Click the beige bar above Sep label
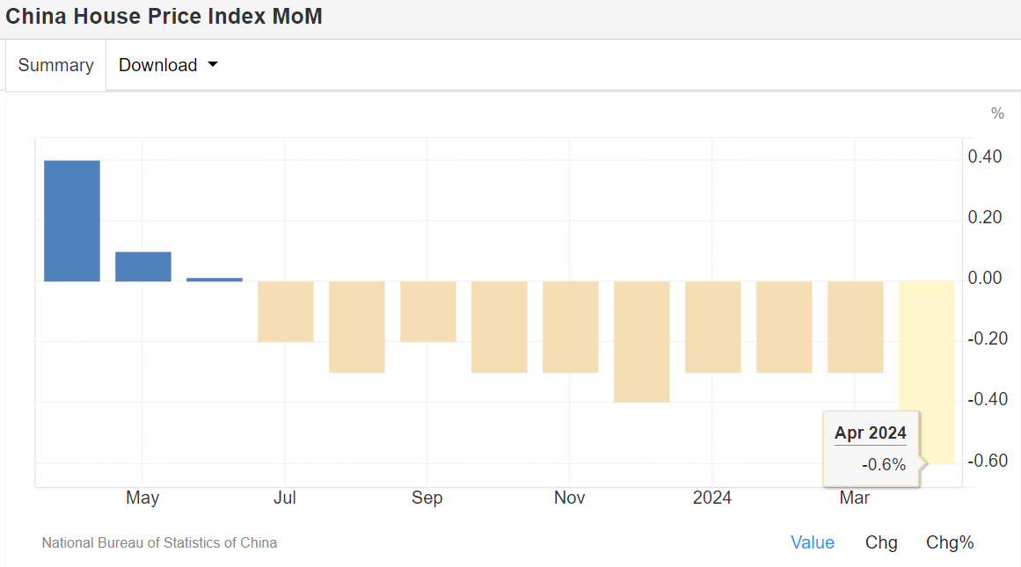 point(428,311)
